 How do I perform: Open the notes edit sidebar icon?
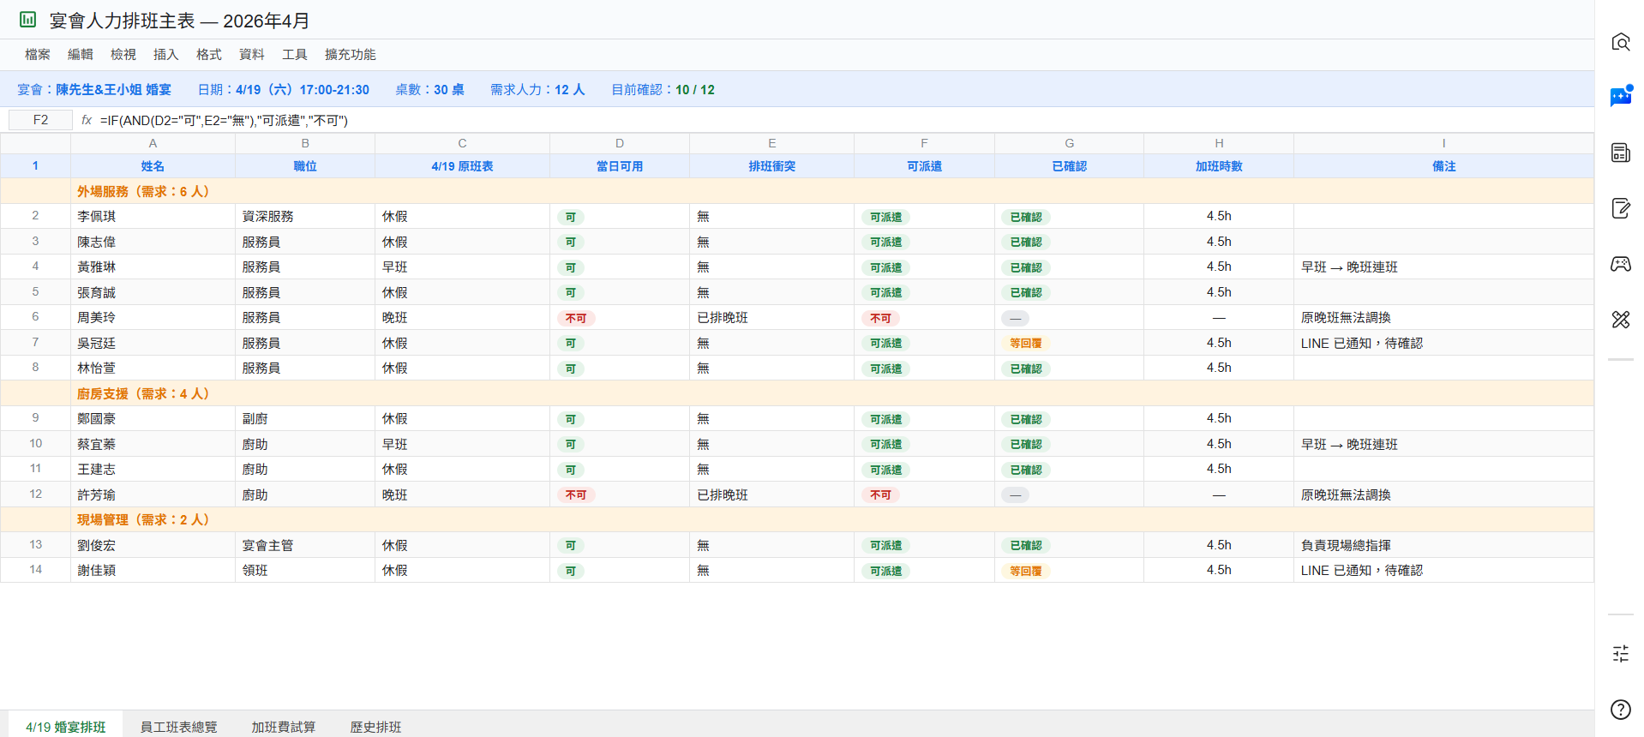pos(1620,208)
